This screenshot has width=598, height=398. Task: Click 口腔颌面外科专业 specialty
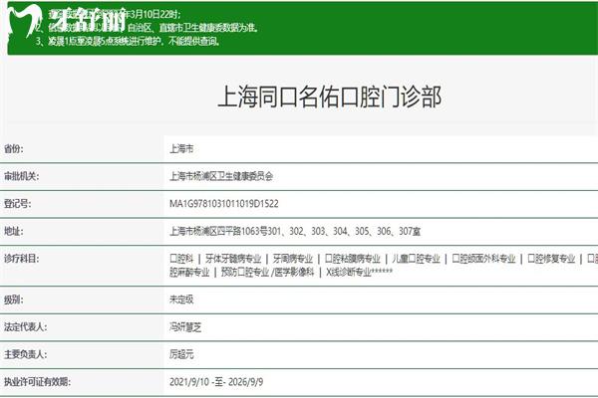tap(483, 259)
